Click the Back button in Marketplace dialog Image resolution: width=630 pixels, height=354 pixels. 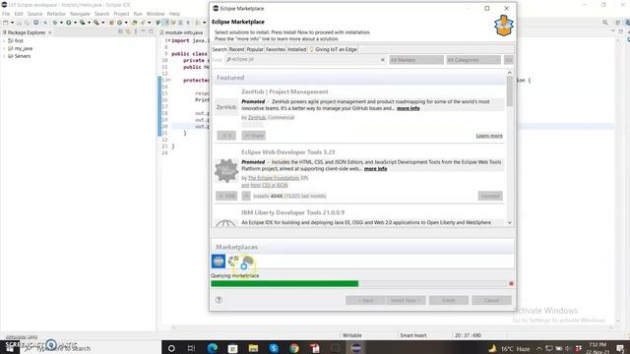point(365,300)
